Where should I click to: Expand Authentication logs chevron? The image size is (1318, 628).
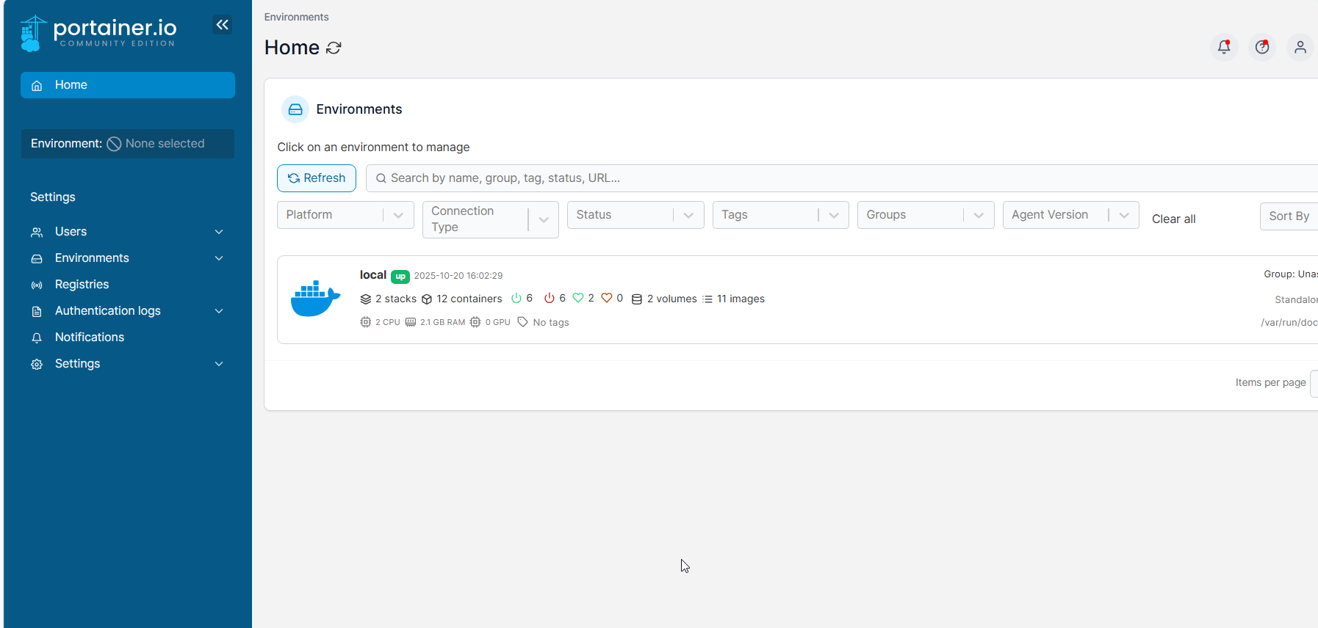(x=219, y=311)
